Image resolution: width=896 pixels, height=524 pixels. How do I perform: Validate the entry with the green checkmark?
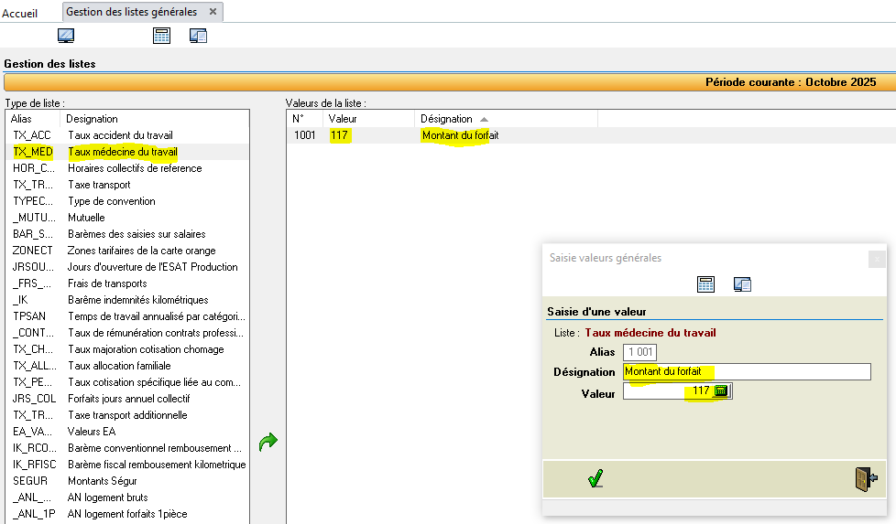(596, 478)
